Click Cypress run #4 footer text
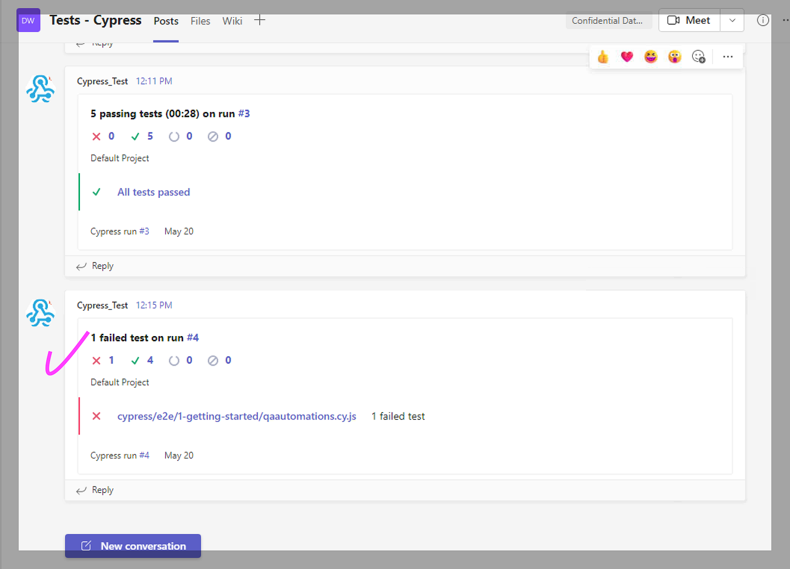Screen dimensions: 790x569 pos(119,455)
